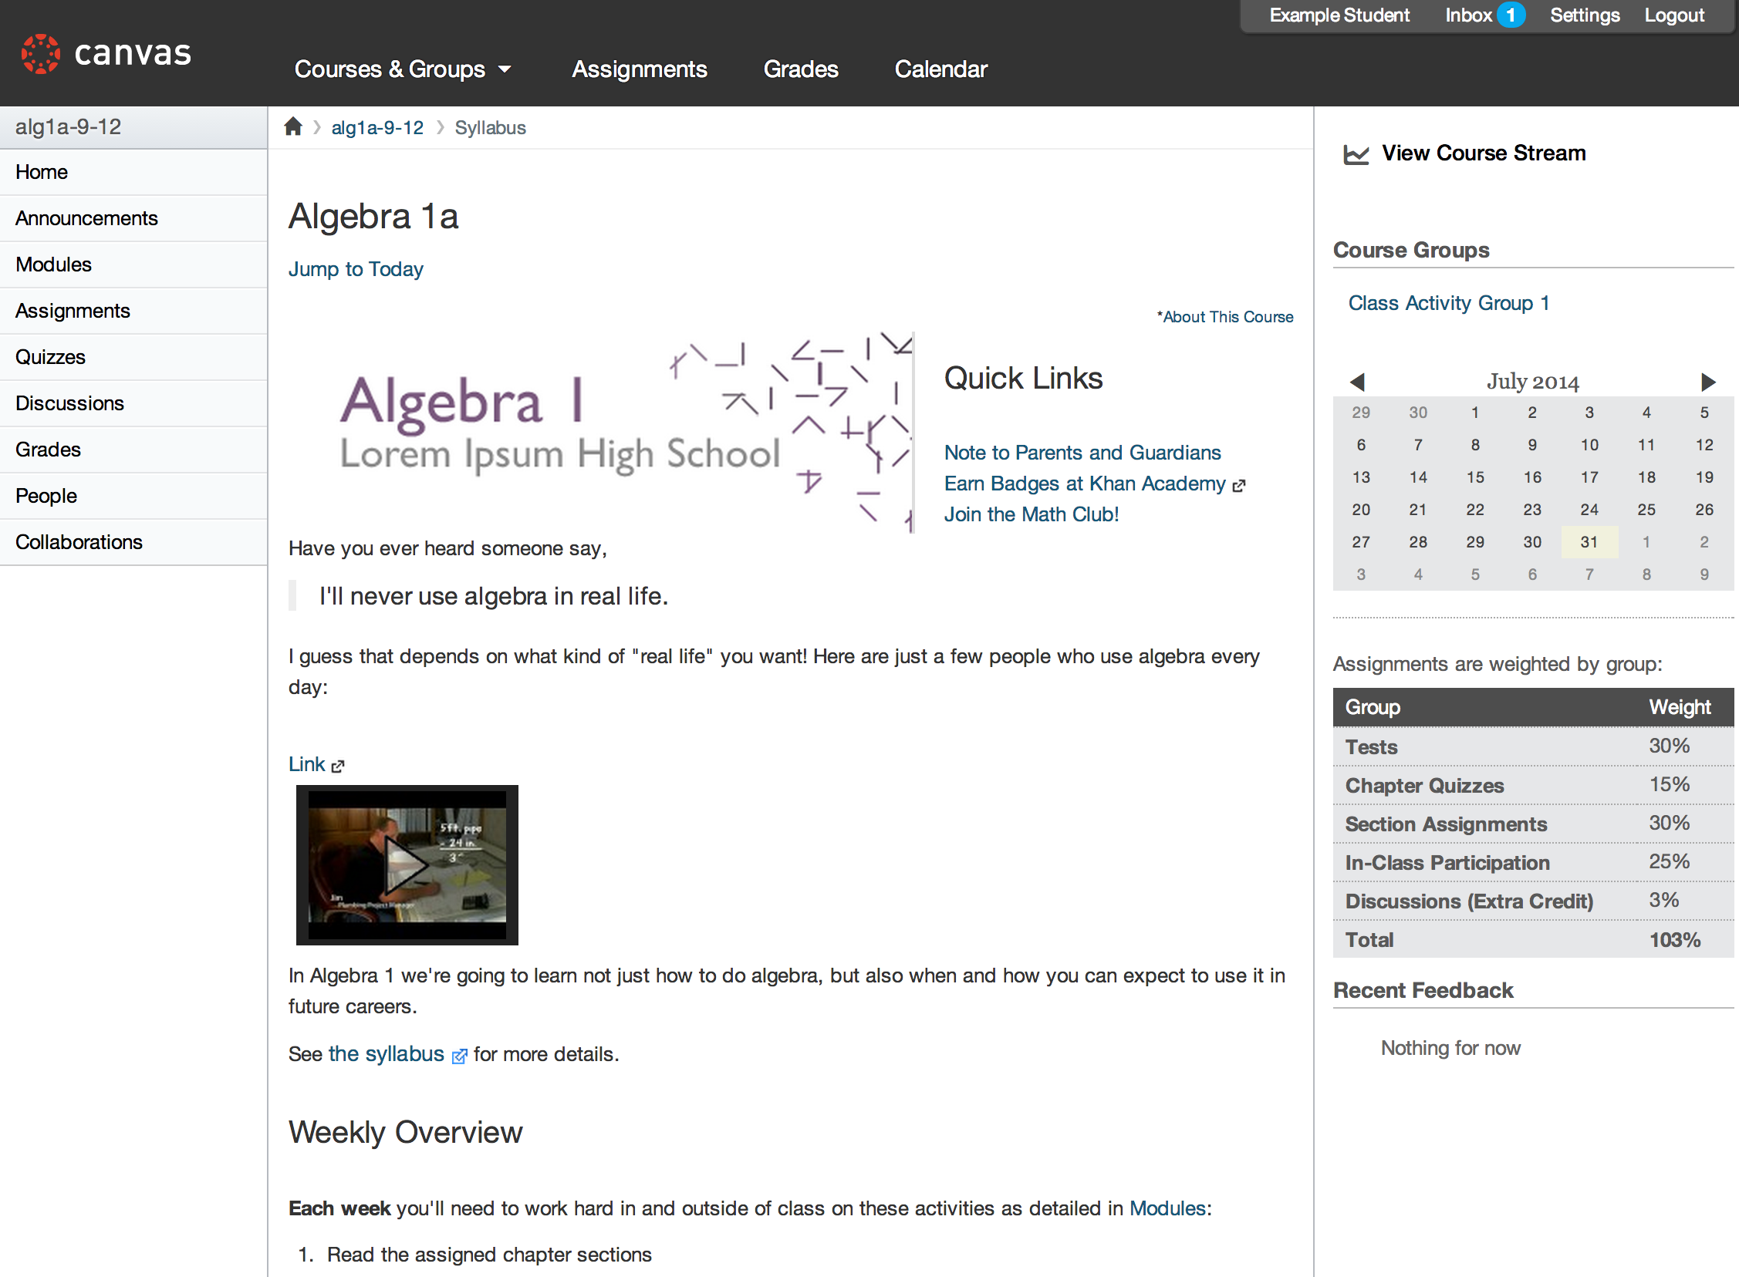Viewport: 1739px width, 1277px height.
Task: Click Discussions (Extra Credit) weight row
Action: pos(1532,901)
